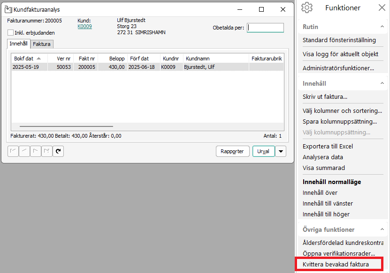The image size is (390, 273).
Task: Maximize the Kundfakturaanalys window
Action: pos(261,9)
